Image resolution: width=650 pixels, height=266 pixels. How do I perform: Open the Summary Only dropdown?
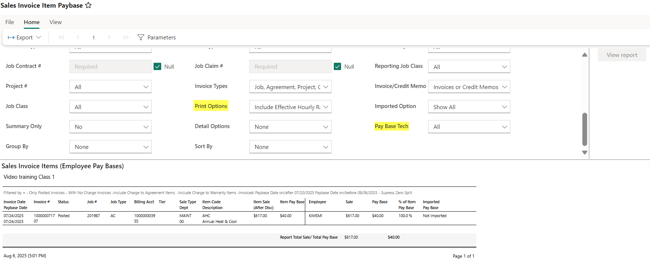(110, 127)
